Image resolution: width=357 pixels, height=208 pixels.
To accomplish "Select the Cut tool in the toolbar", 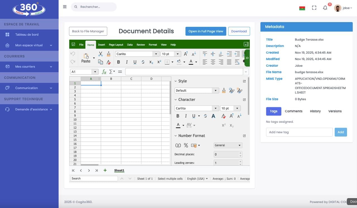I will [101, 54].
